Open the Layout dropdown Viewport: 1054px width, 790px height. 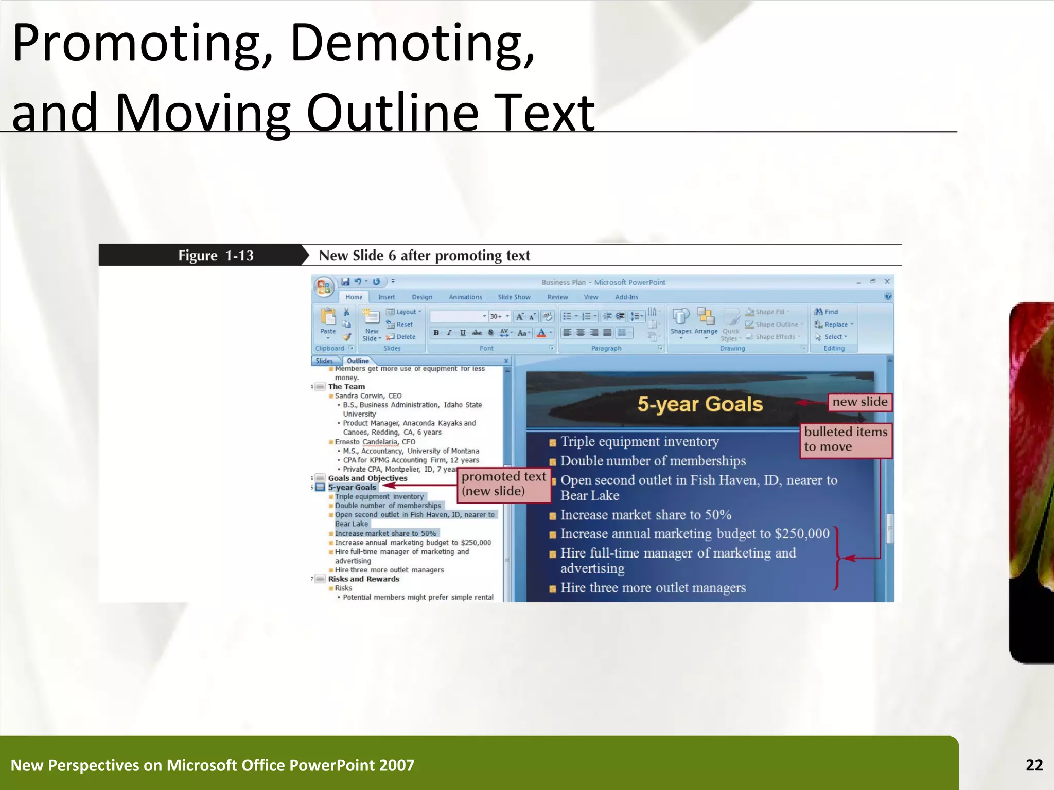[404, 312]
